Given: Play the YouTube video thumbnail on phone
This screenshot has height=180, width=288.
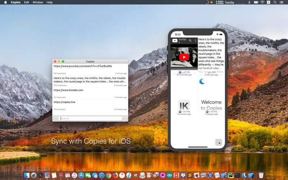Looking at the screenshot, I should pos(184,57).
